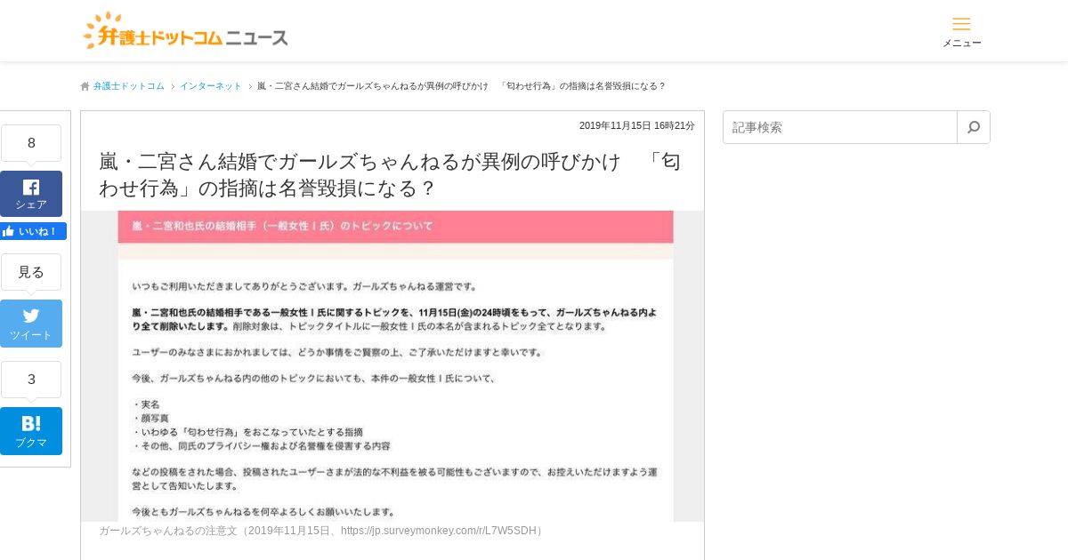The width and height of the screenshot is (1068, 560).
Task: Click the 見る tweet count bubble
Action: point(31,272)
